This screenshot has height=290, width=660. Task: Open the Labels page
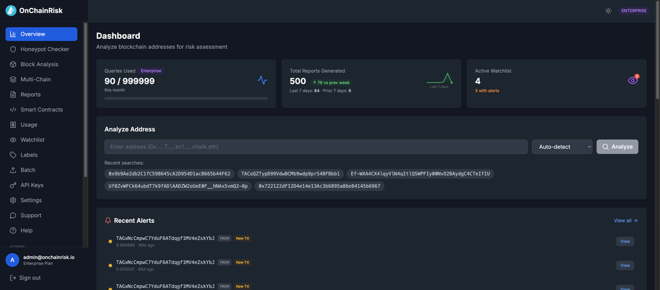click(x=41, y=155)
